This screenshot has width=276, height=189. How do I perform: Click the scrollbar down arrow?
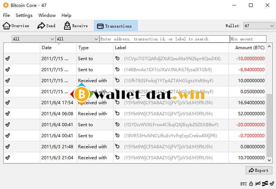269,160
